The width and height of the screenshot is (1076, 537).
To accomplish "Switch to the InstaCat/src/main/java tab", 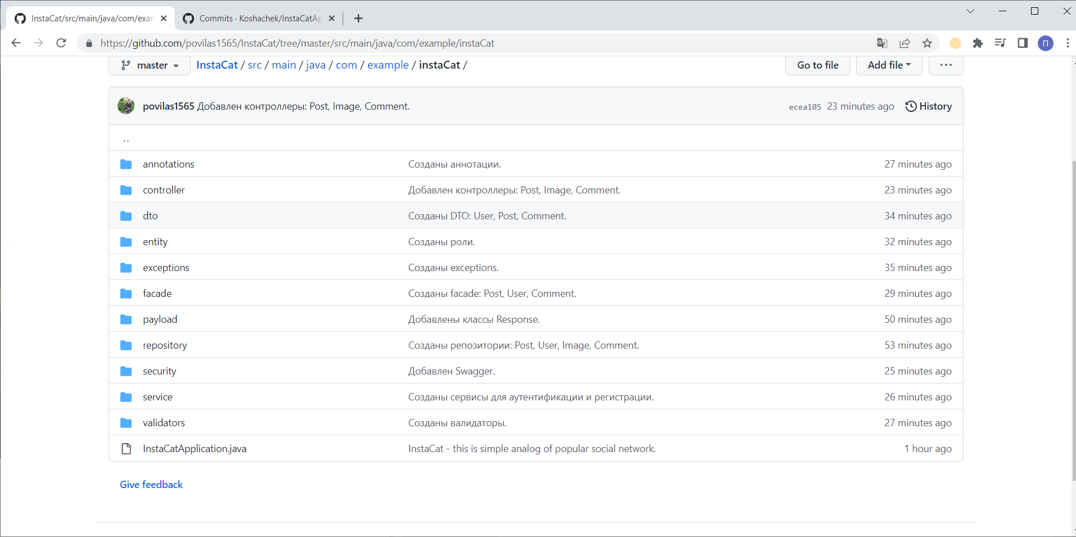I will [91, 19].
